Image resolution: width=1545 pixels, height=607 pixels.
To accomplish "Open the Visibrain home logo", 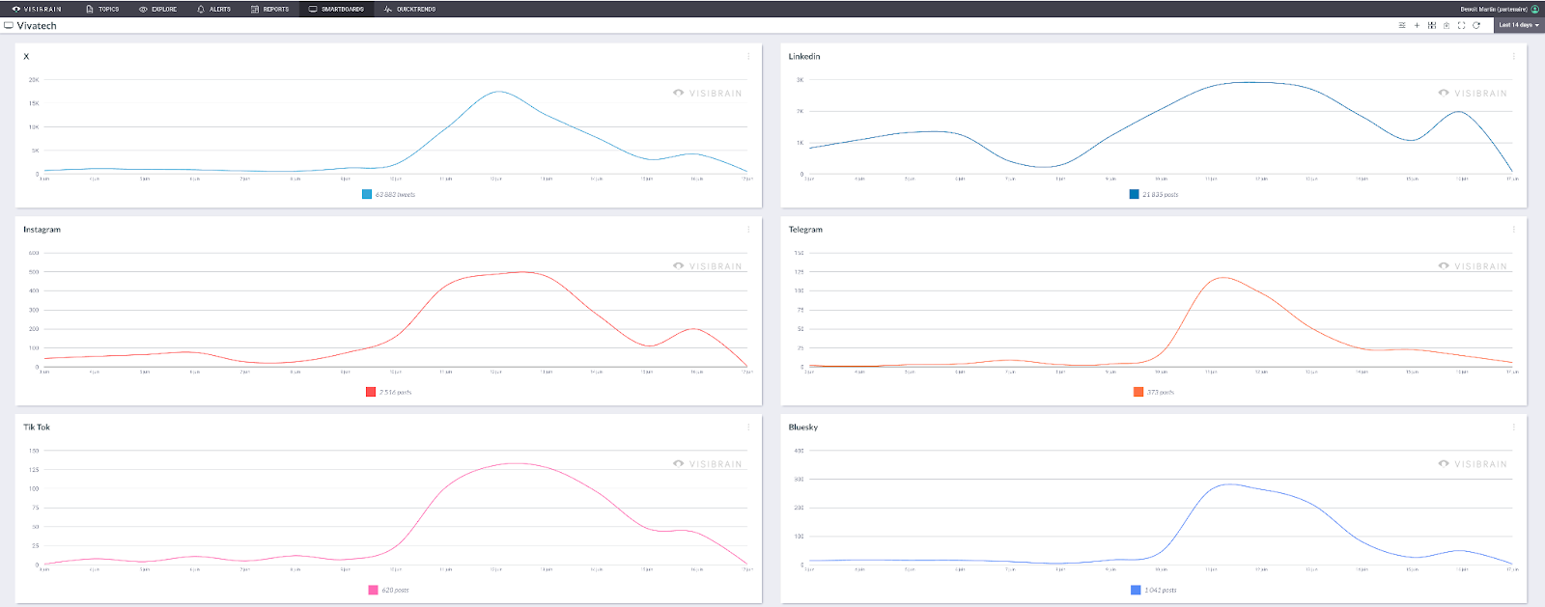I will (x=37, y=9).
